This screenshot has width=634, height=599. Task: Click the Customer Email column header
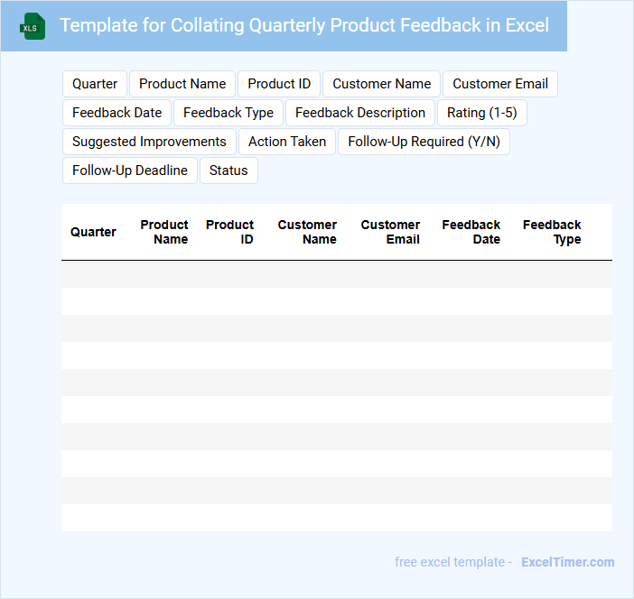pos(390,232)
